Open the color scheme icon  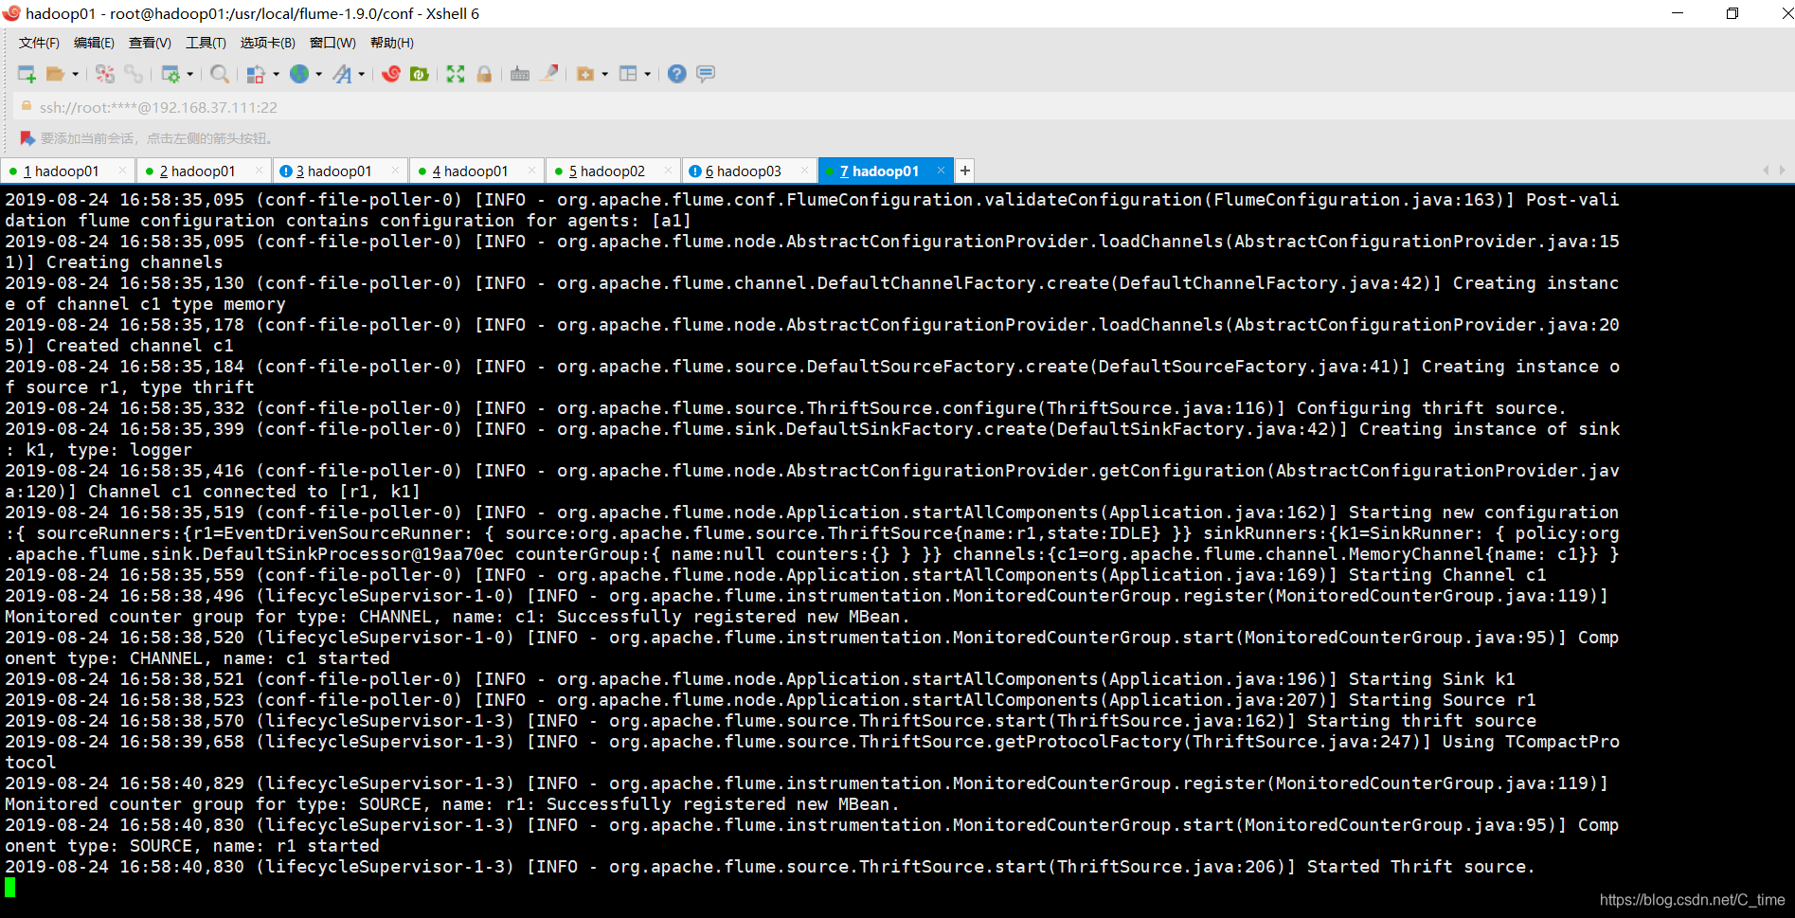pos(256,74)
